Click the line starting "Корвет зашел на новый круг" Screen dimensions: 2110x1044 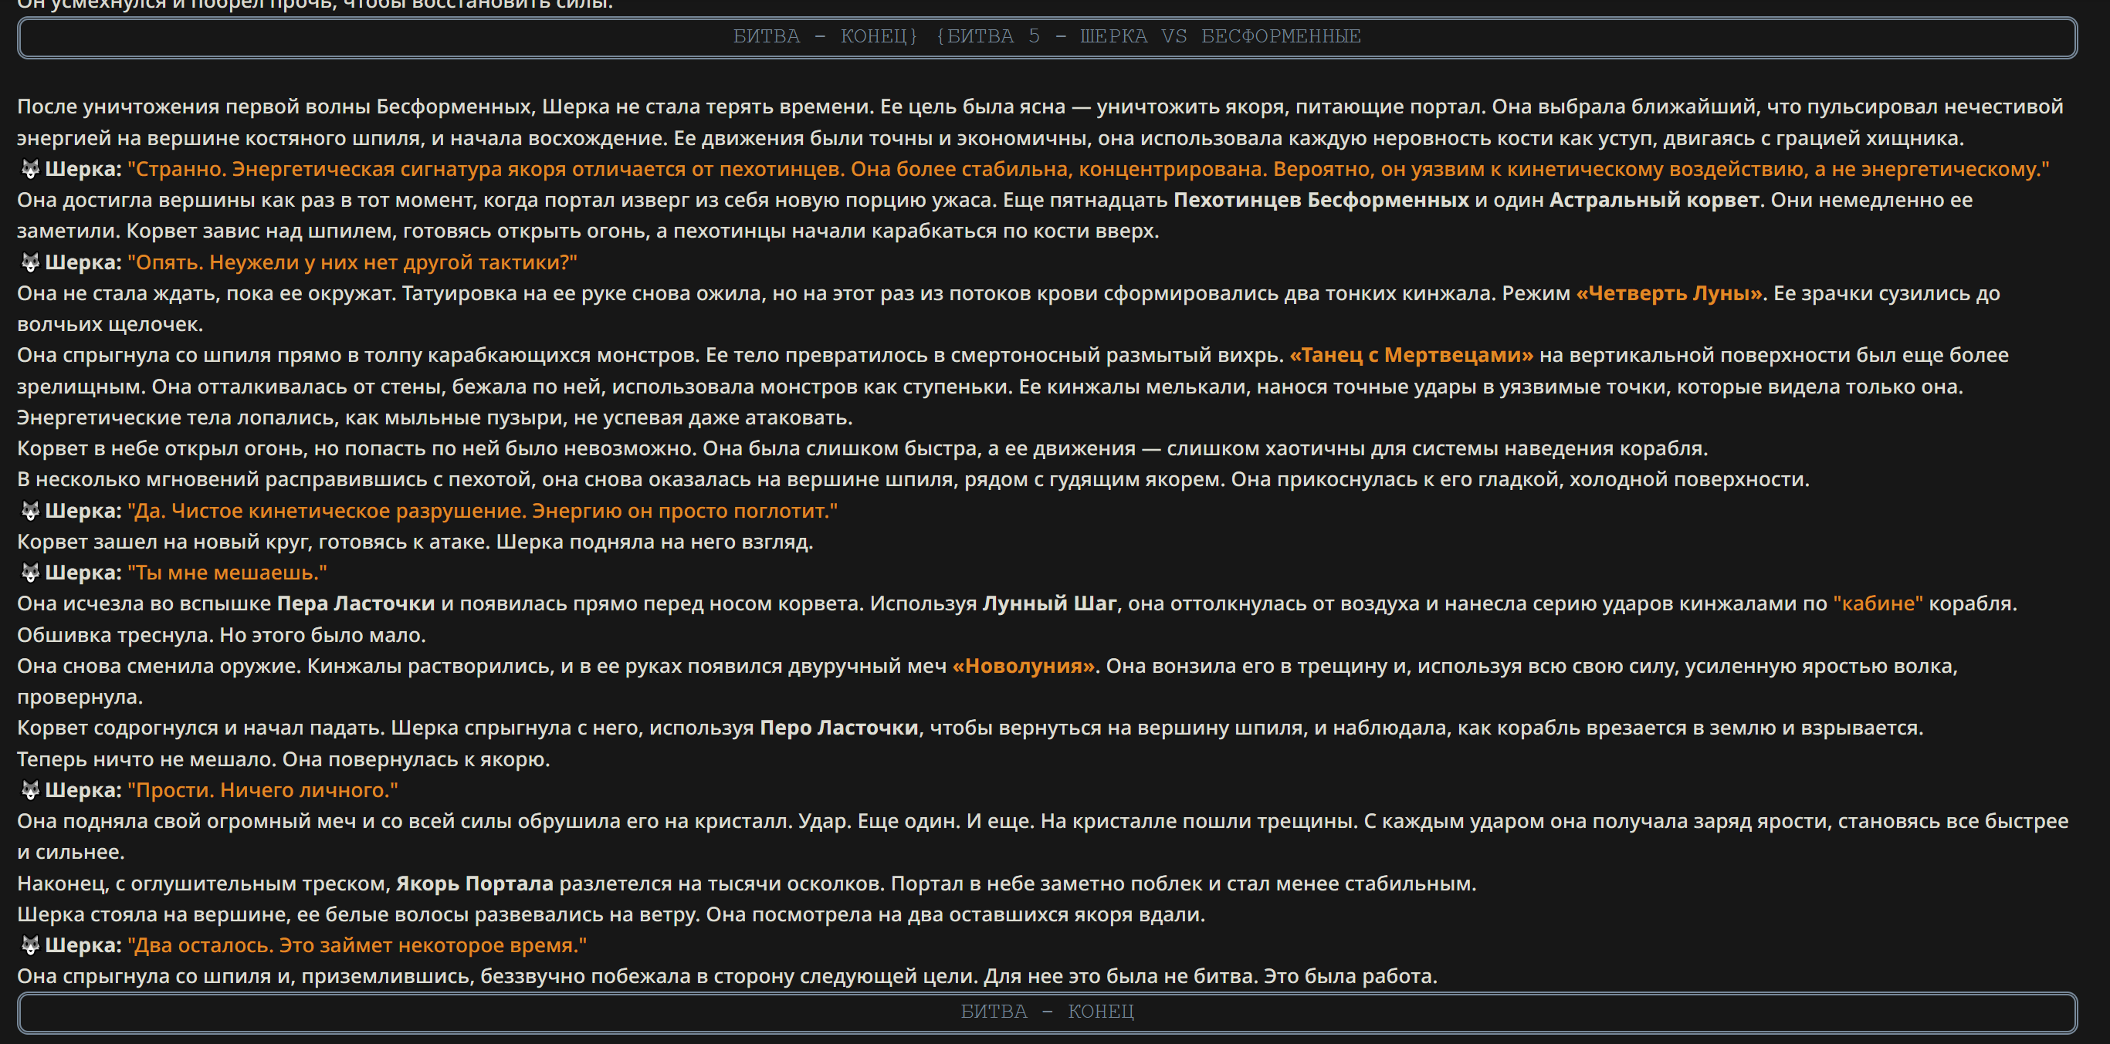(x=415, y=542)
